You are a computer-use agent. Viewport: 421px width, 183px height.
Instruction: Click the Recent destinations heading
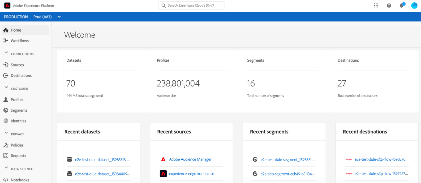[365, 132]
